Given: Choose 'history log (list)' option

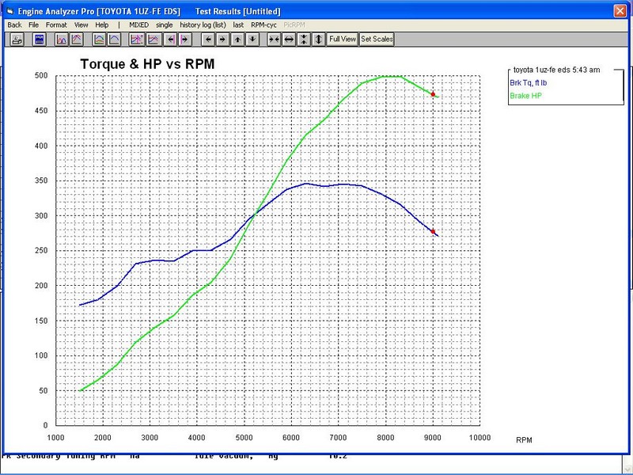Looking at the screenshot, I should click(203, 25).
